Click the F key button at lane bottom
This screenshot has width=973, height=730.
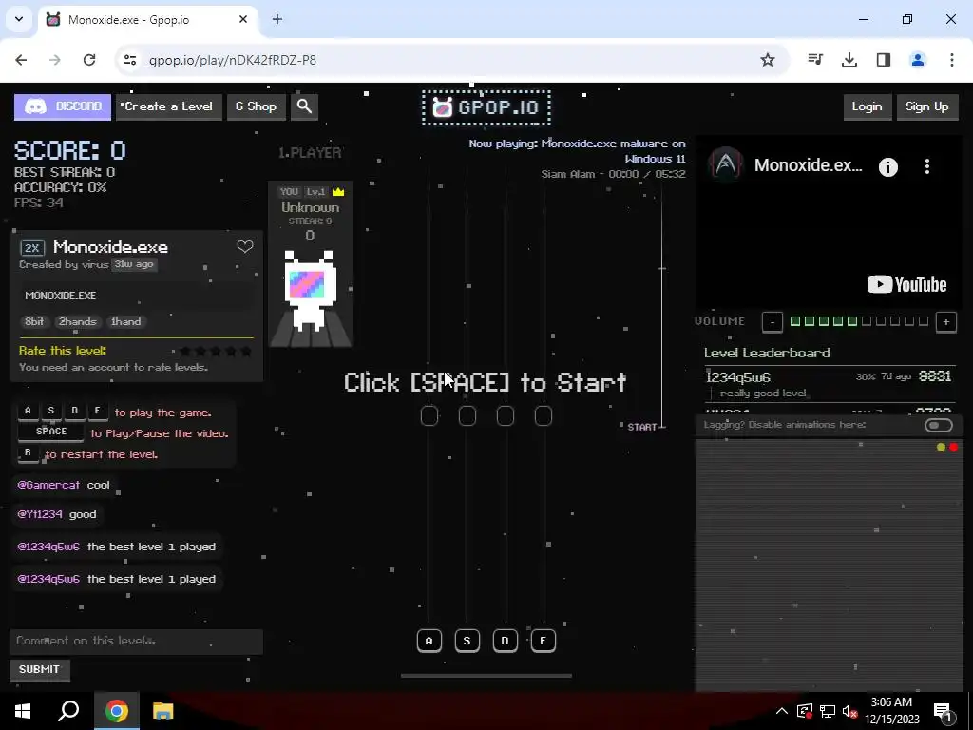(x=543, y=641)
